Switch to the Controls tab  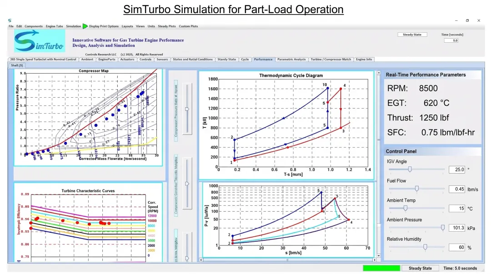coord(145,59)
